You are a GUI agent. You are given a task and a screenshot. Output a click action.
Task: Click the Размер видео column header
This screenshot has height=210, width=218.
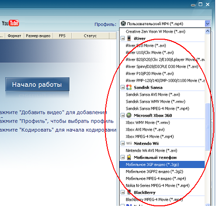(38, 36)
